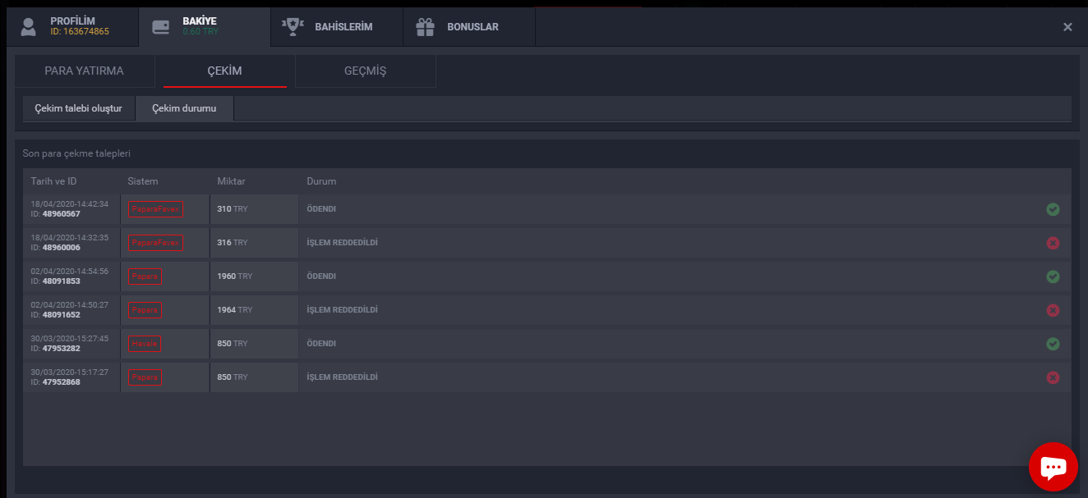
Task: Open the red live chat bubble
Action: click(x=1053, y=467)
